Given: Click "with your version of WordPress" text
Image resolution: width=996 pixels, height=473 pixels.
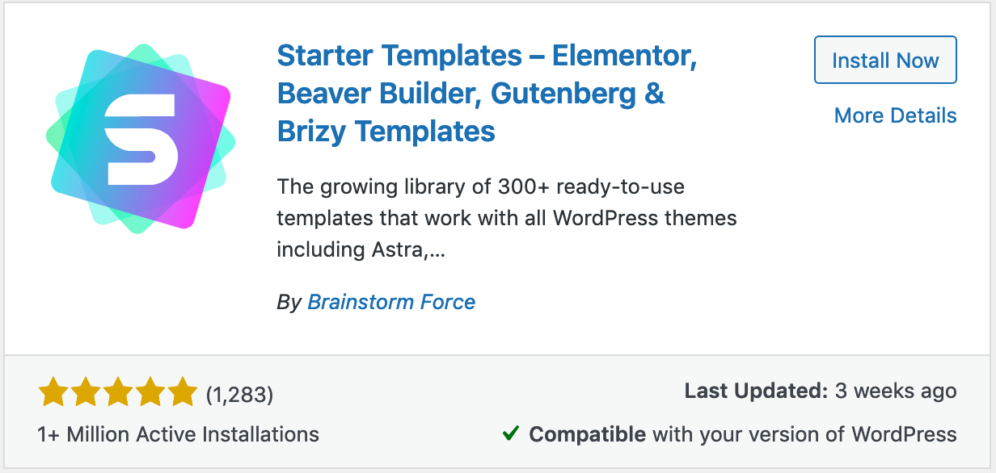Looking at the screenshot, I should 804,434.
